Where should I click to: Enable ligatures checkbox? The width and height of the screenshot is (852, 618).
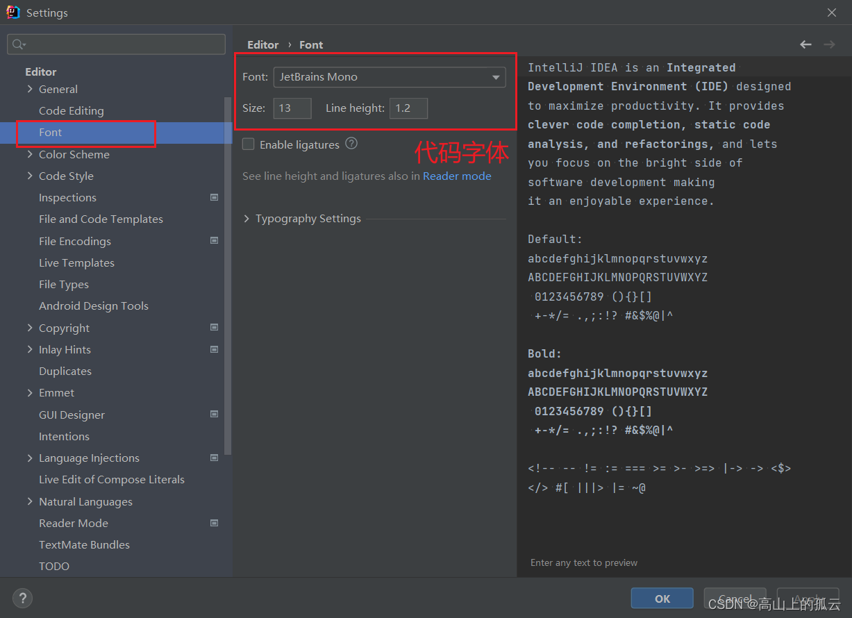point(249,144)
